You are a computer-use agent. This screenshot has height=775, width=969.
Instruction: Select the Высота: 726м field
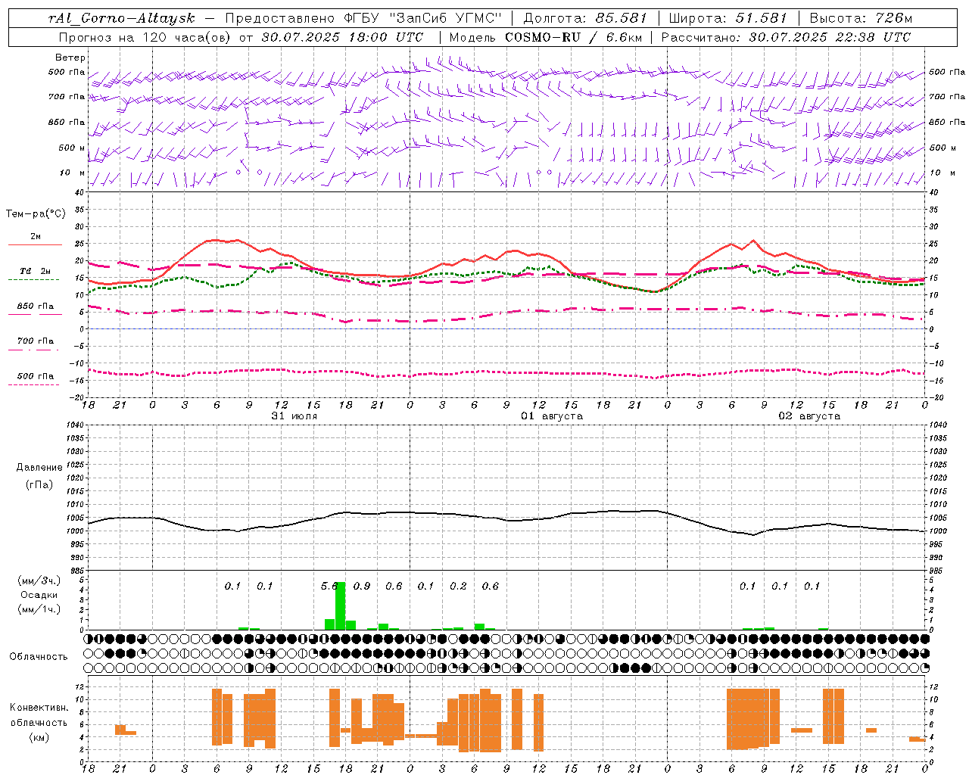click(861, 18)
